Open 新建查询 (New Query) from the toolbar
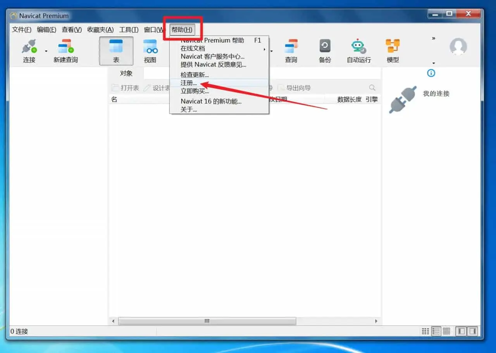 pyautogui.click(x=65, y=46)
